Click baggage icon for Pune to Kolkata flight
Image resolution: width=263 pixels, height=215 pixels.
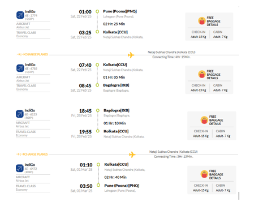(202, 21)
